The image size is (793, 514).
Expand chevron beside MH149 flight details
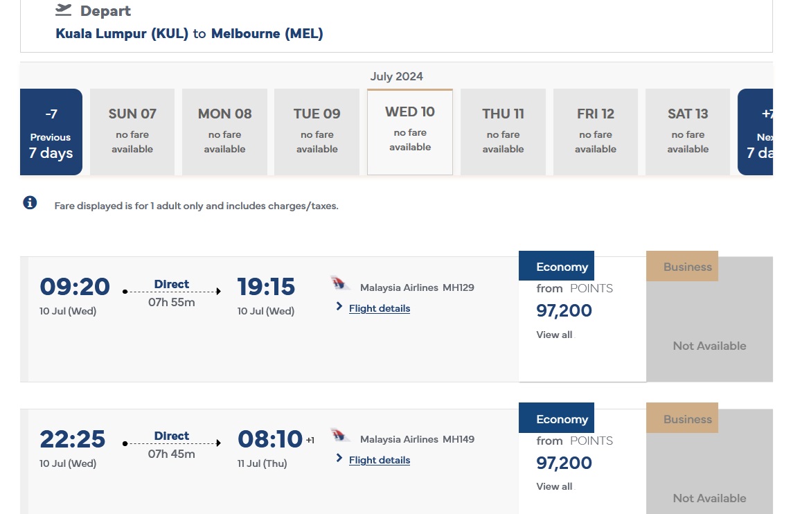[x=339, y=458]
